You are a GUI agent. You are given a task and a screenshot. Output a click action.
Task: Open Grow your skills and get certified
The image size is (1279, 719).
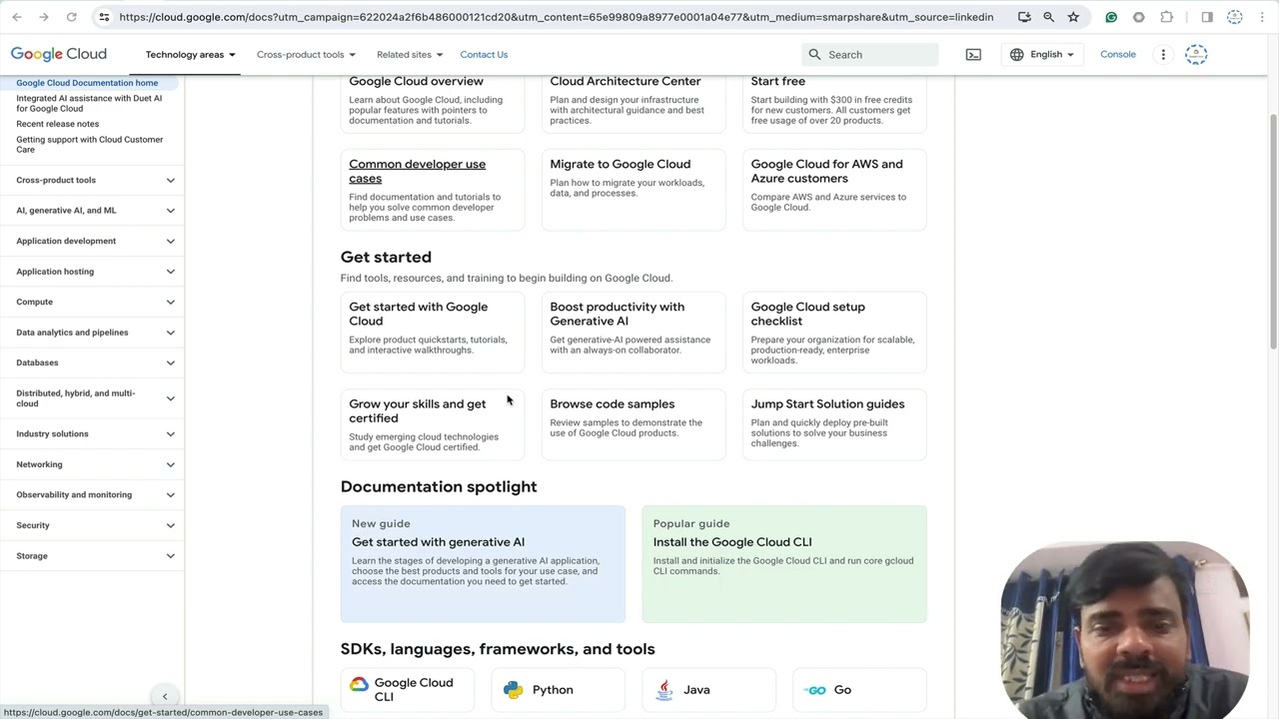point(433,424)
